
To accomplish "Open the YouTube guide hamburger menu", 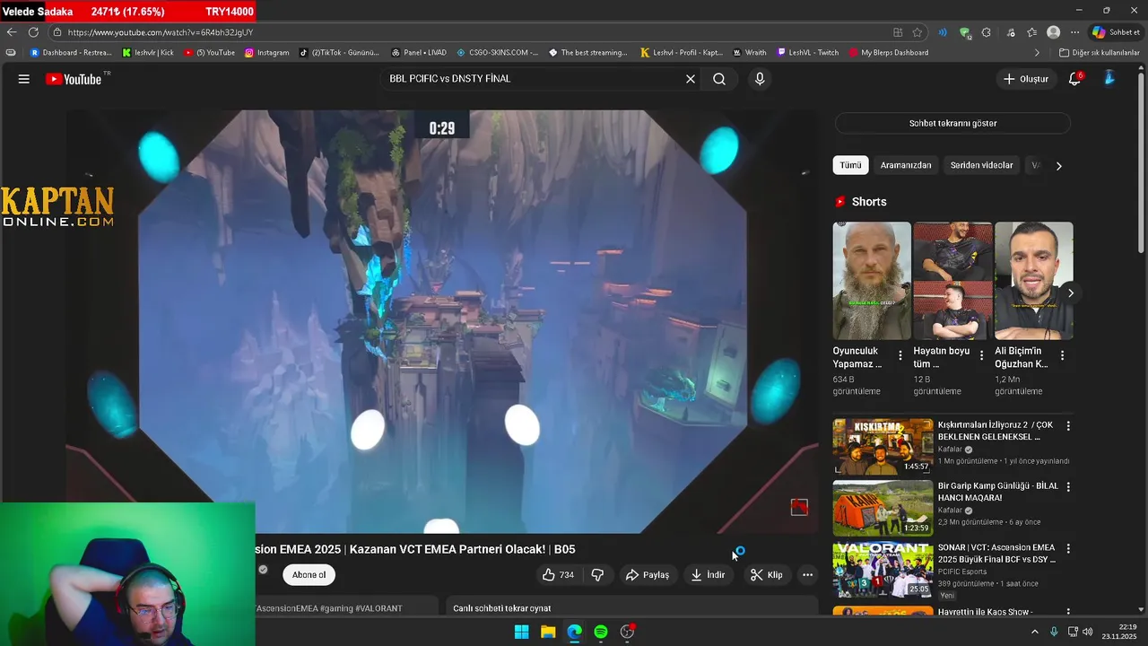I will (24, 79).
